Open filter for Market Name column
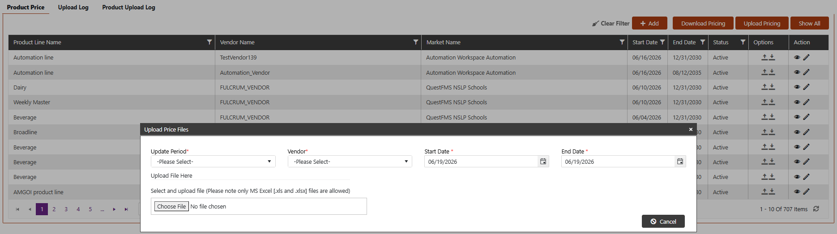Screen dimensions: 837x234 tap(622, 42)
